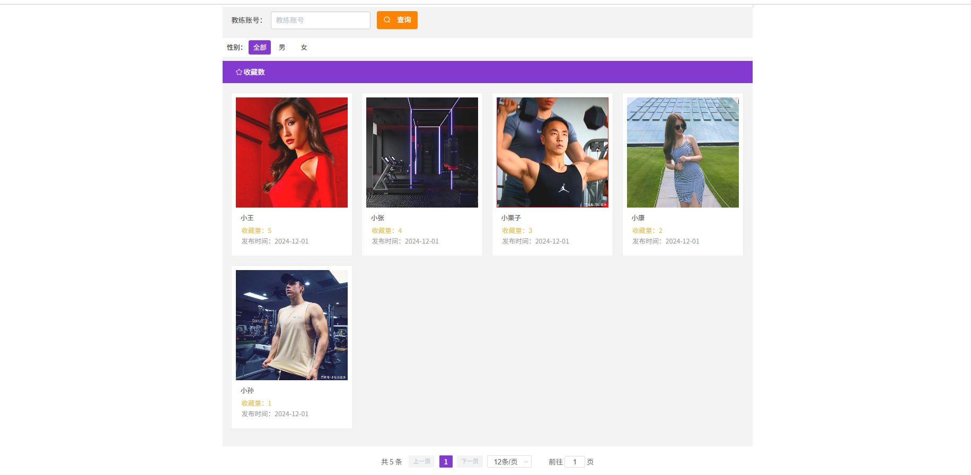Click the star icon beside 收藏数
Screen dimensions: 971x475
pos(239,72)
